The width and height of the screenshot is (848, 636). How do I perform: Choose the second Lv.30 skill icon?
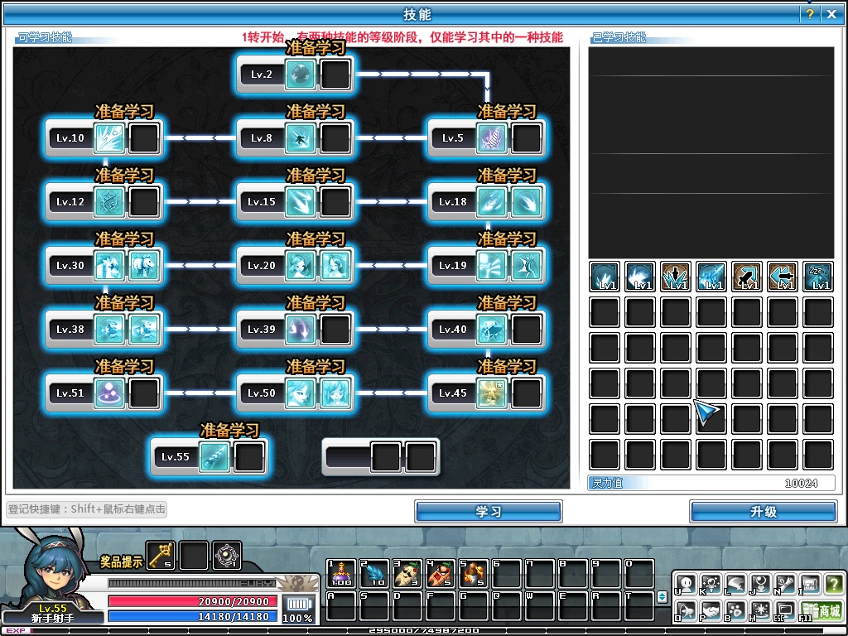[144, 266]
